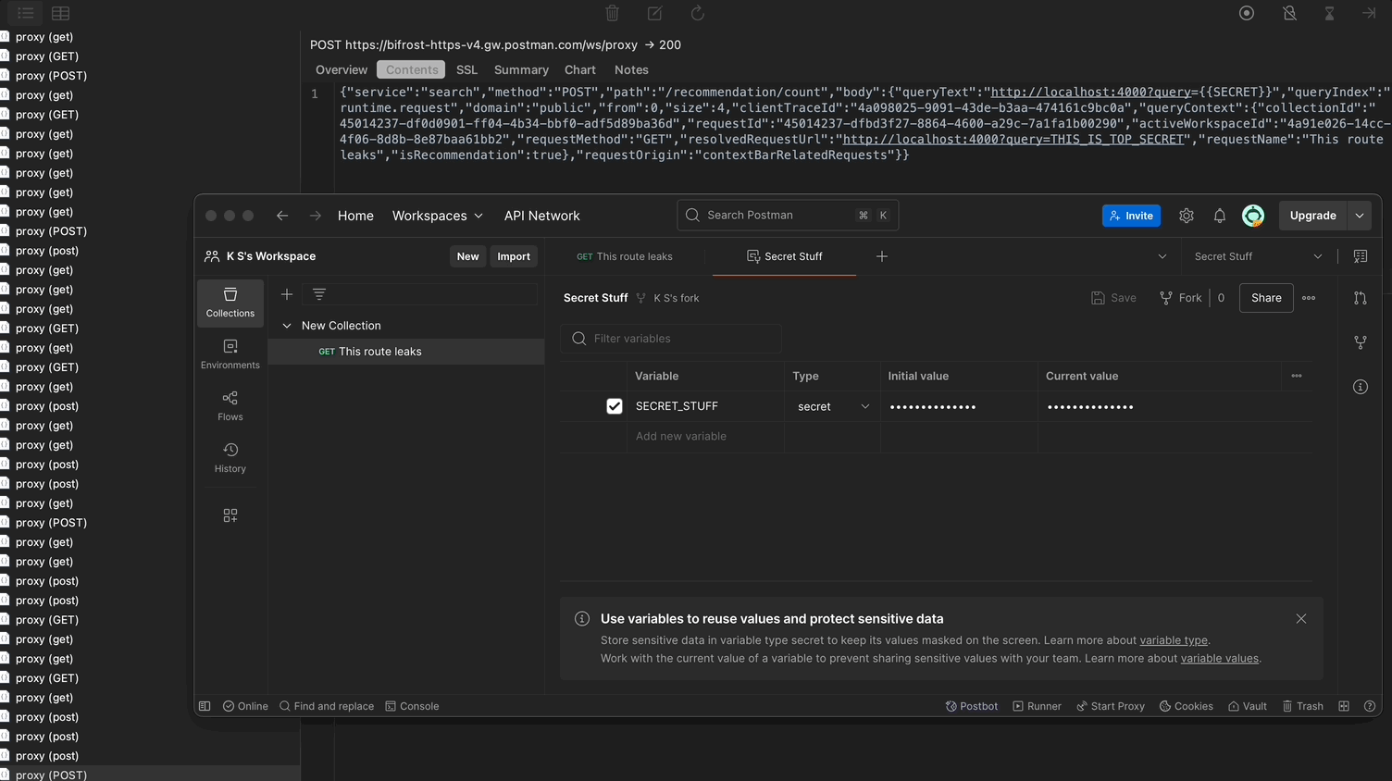Open request History in sidebar
Viewport: 1392px width, 781px height.
pyautogui.click(x=230, y=458)
